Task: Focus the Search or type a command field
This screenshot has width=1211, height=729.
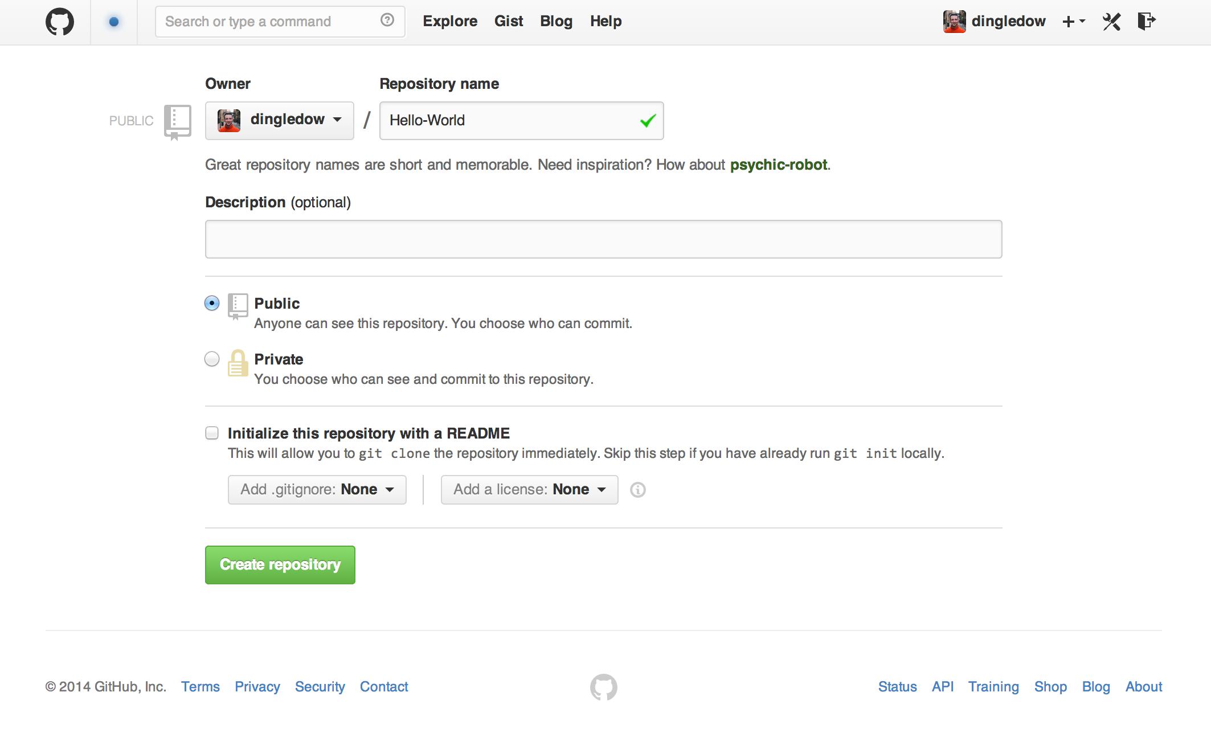Action: click(280, 22)
